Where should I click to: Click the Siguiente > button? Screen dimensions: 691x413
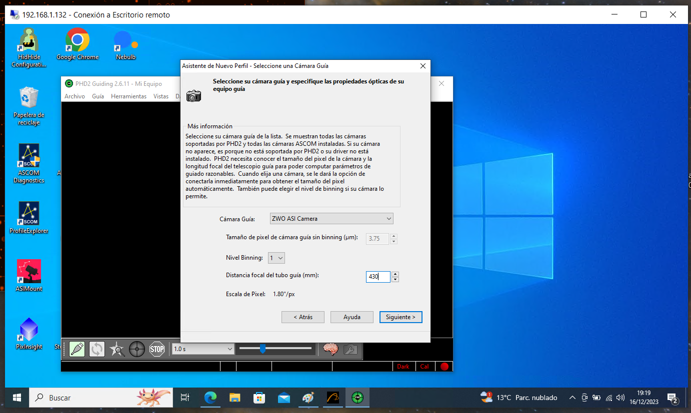[400, 317]
